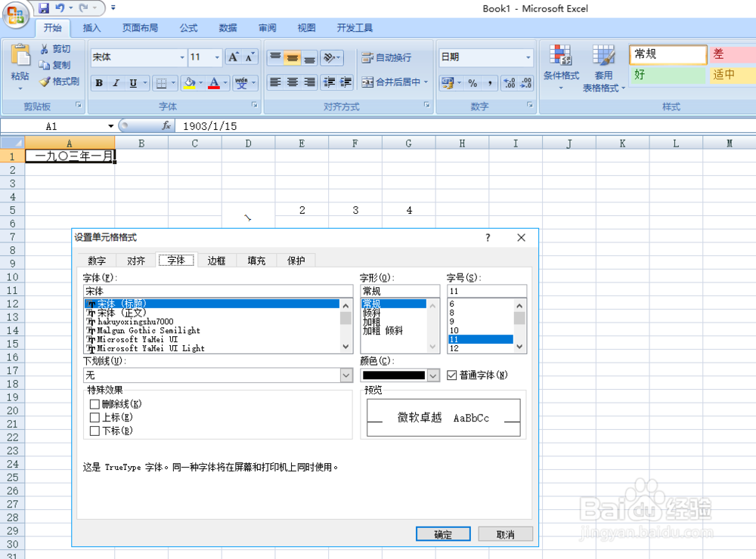Uncheck the 普通字体 normal font box
Viewport: 756px width, 559px height.
pos(452,375)
